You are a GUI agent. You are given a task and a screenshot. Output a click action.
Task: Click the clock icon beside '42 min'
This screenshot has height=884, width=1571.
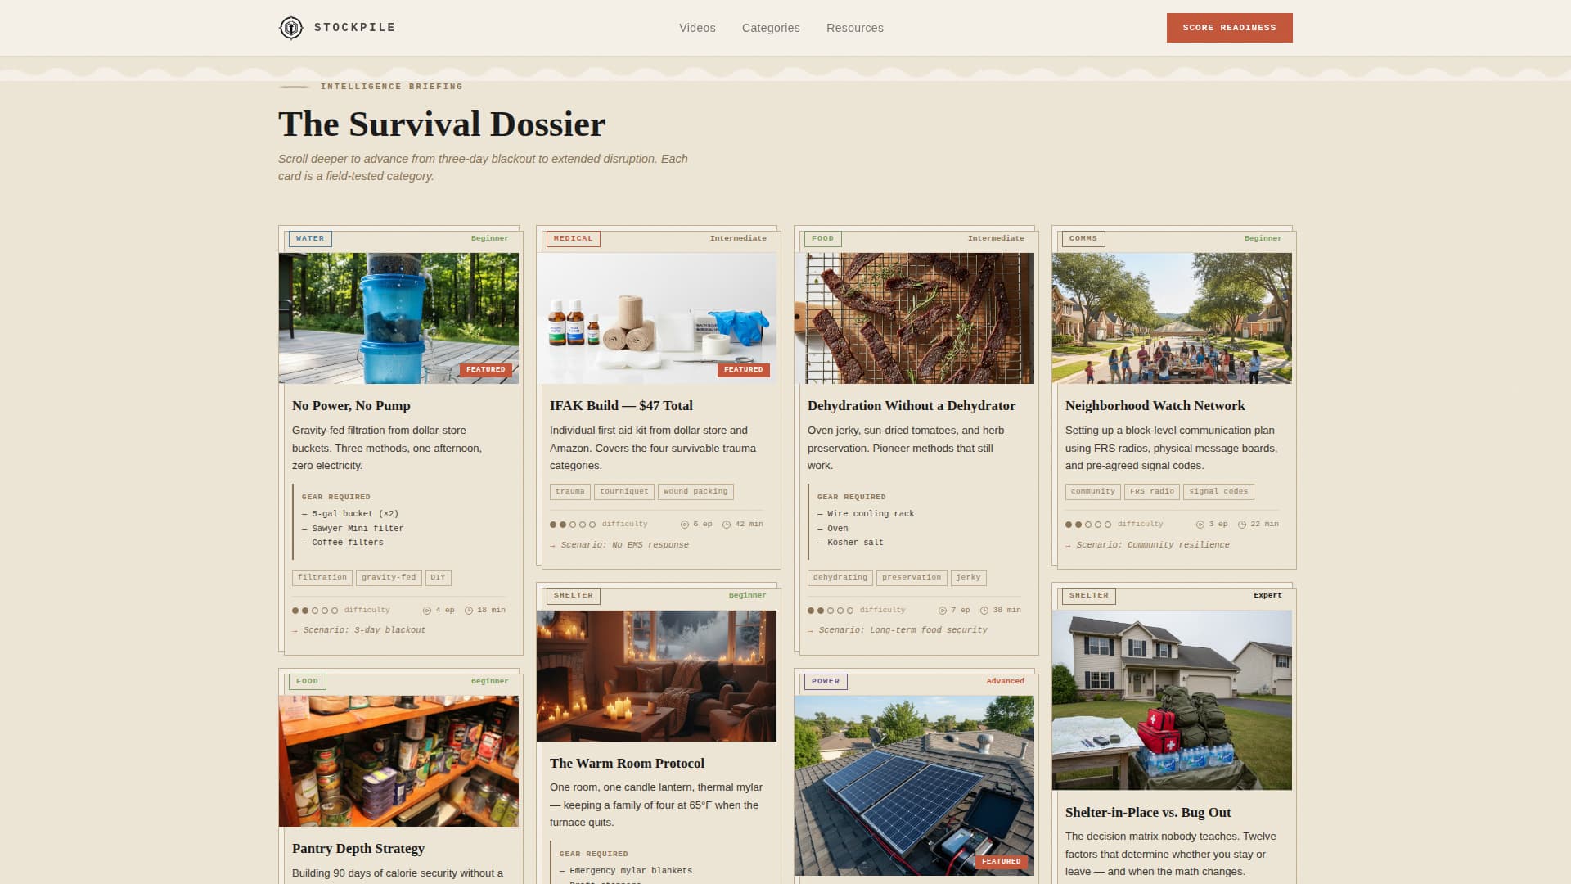(727, 525)
